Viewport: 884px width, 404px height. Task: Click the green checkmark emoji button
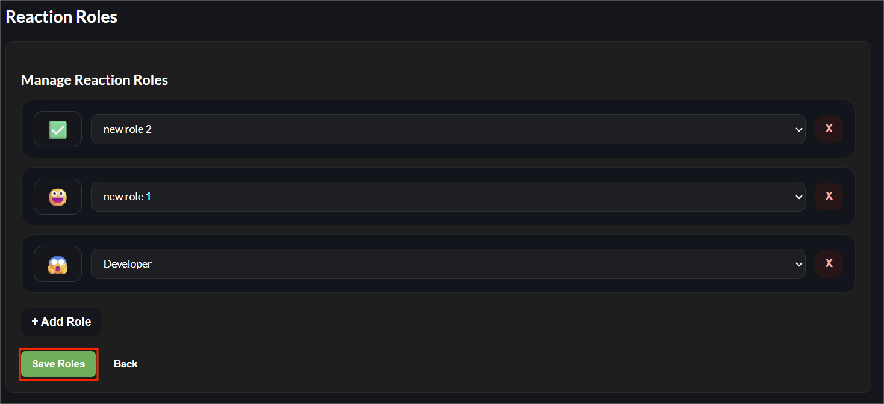coord(57,129)
